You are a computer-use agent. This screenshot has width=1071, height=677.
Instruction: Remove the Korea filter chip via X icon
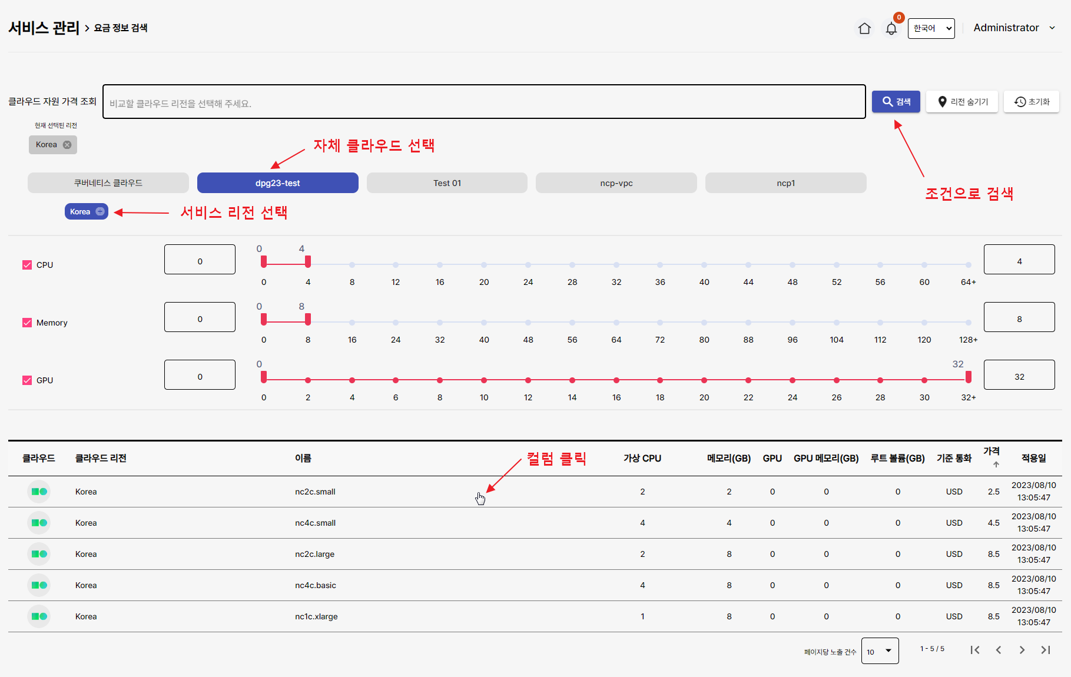click(67, 144)
